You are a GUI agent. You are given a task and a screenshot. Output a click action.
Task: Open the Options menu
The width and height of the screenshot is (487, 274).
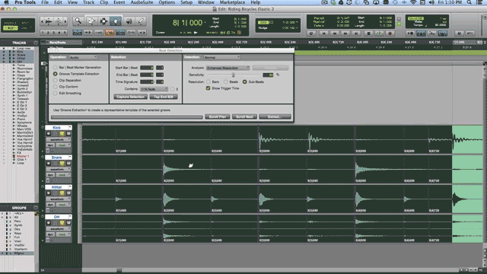[167, 2]
